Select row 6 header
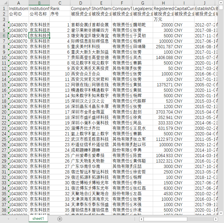The height and width of the screenshot is (223, 224). [4, 36]
